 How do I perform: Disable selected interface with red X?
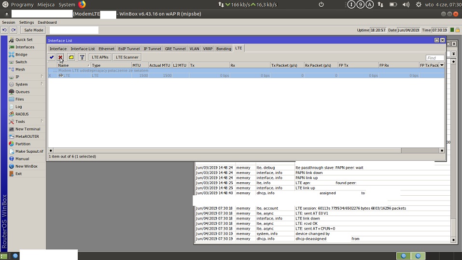(60, 57)
